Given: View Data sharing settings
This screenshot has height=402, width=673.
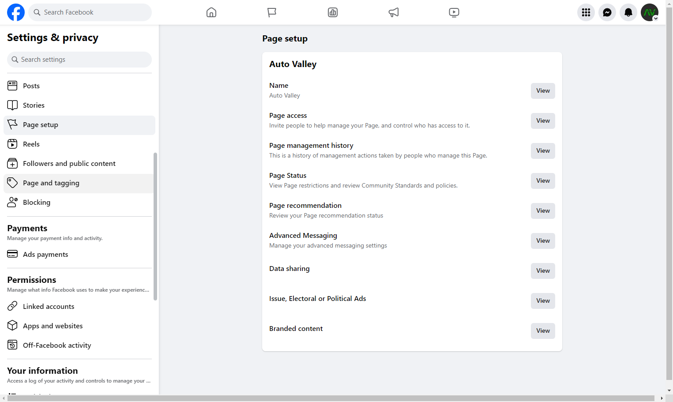Looking at the screenshot, I should 543,271.
